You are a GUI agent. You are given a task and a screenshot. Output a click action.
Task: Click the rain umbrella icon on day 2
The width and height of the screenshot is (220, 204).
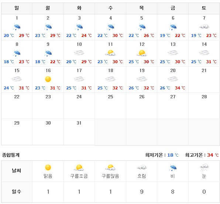coord(48,27)
